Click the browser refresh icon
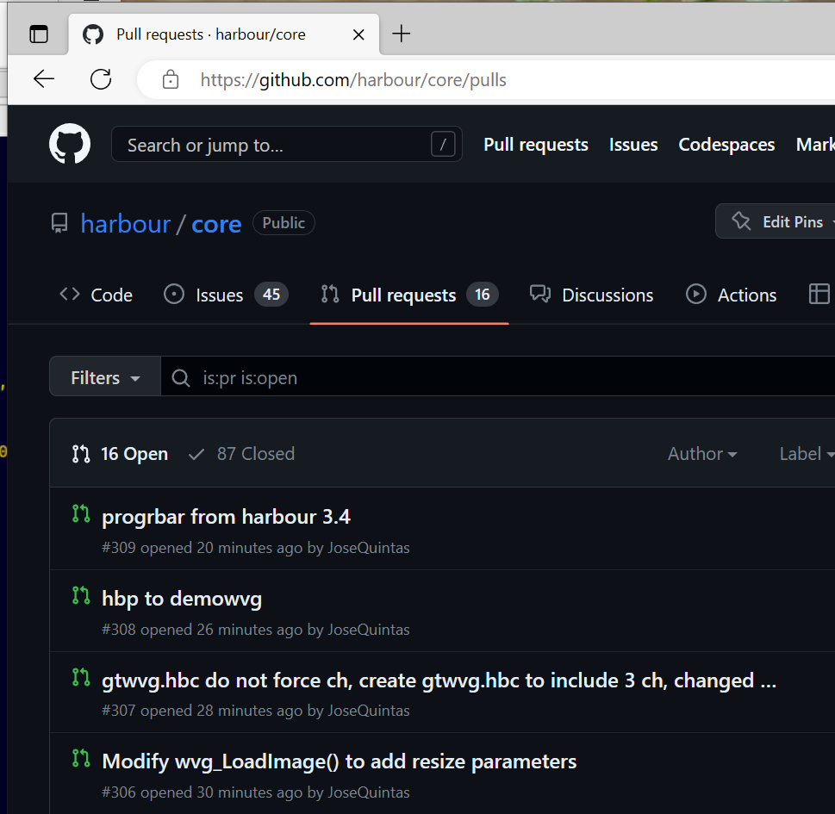The height and width of the screenshot is (814, 835). (101, 80)
